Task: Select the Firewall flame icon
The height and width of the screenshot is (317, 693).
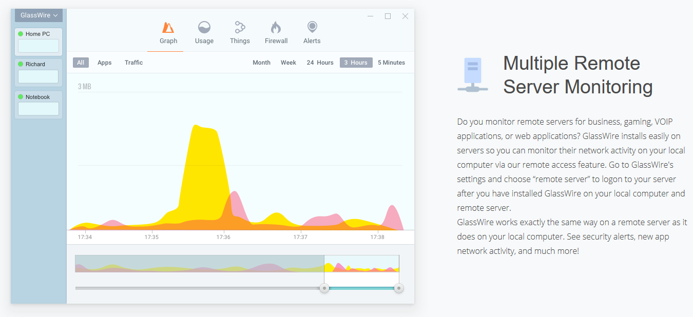Action: pos(276,27)
